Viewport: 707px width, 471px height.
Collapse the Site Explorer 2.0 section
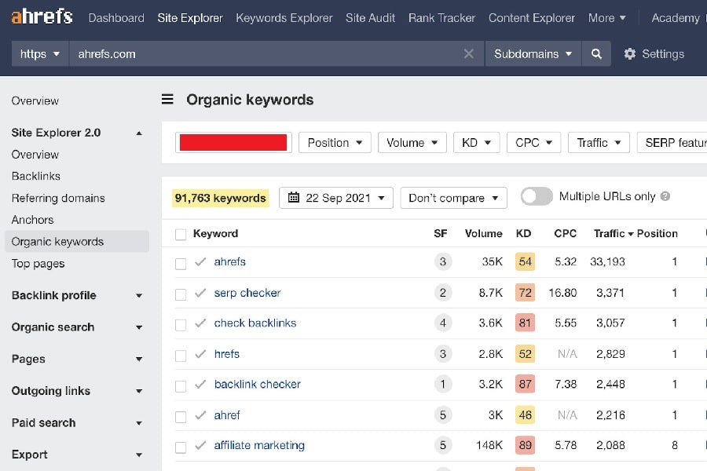(x=139, y=133)
